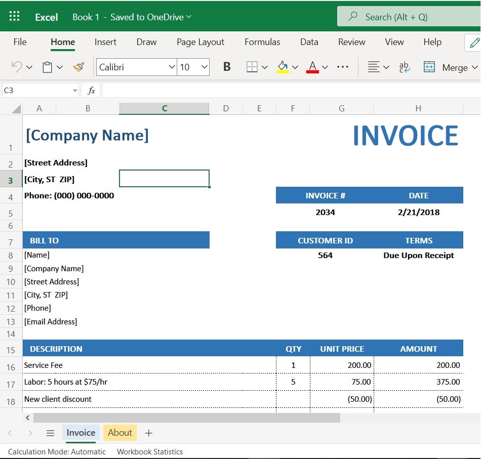The width and height of the screenshot is (481, 459).
Task: Switch to the About sheet tab
Action: 120,433
